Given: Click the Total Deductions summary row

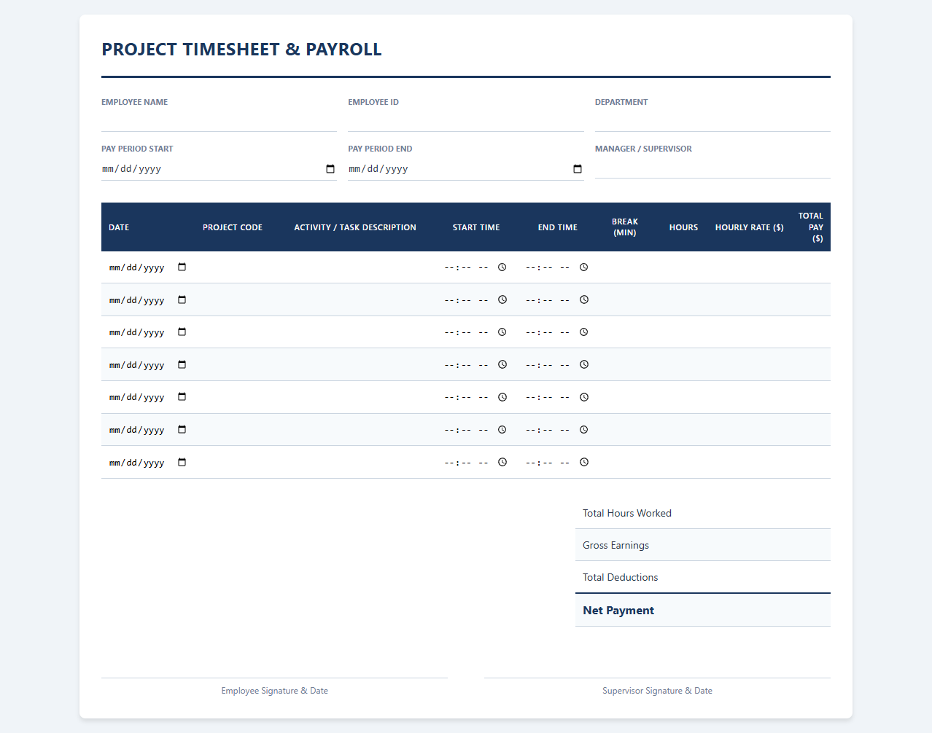Looking at the screenshot, I should click(703, 577).
